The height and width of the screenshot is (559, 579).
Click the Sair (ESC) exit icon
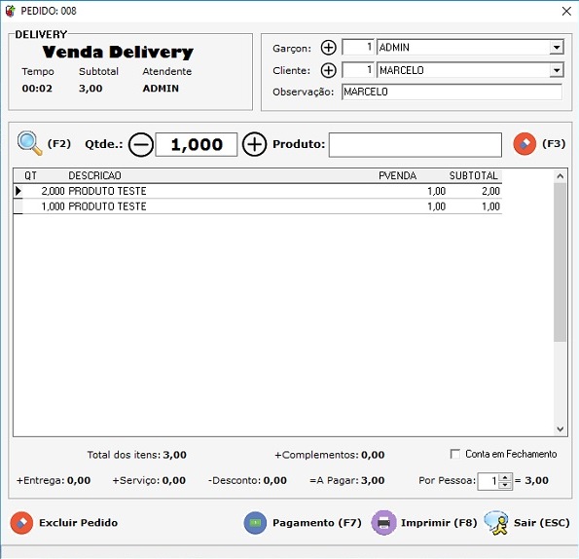tap(496, 523)
